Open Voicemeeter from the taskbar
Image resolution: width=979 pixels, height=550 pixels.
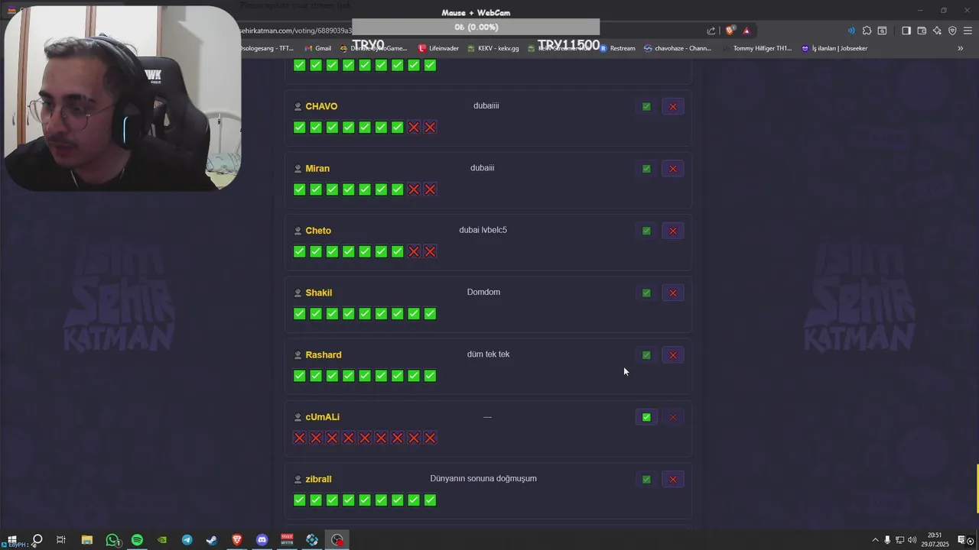[287, 540]
